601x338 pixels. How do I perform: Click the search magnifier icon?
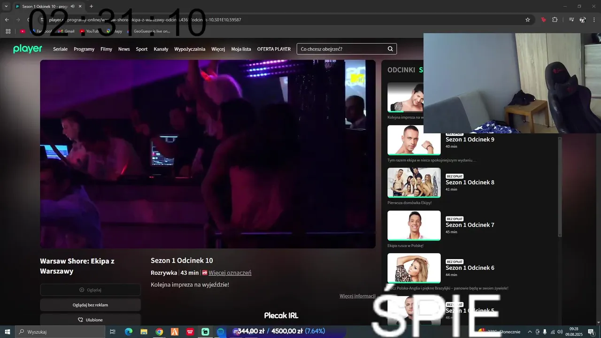[390, 49]
